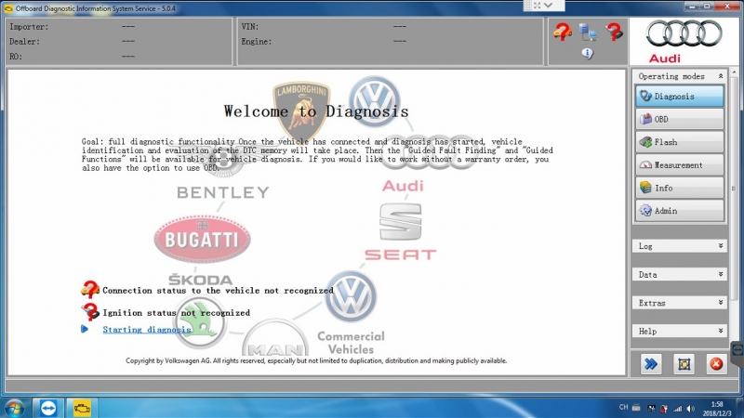
Task: Click the Audi logo in the sidebar
Action: [684, 42]
